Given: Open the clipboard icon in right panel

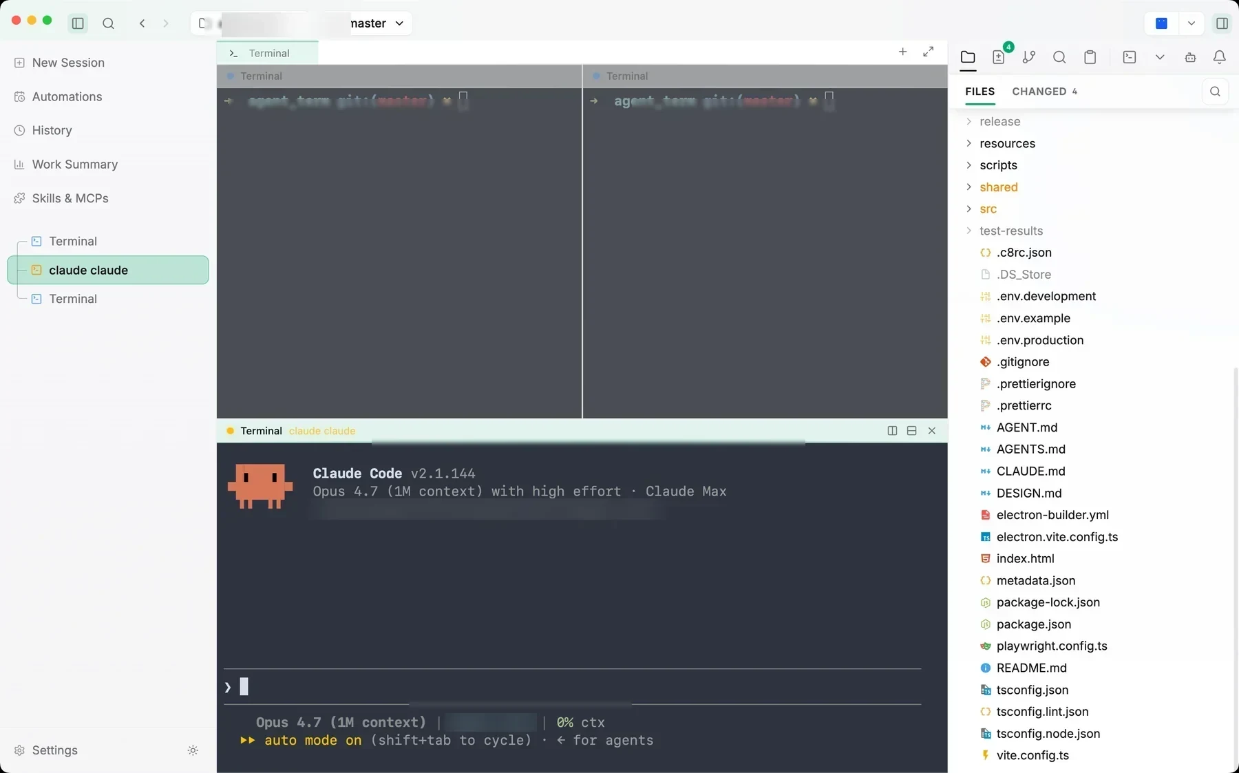Looking at the screenshot, I should [x=1090, y=57].
